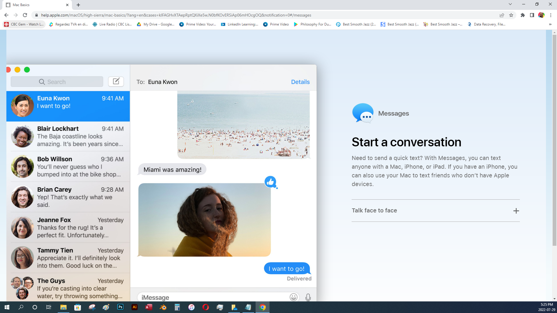Show more bookmarks via double chevron

tap(550, 24)
